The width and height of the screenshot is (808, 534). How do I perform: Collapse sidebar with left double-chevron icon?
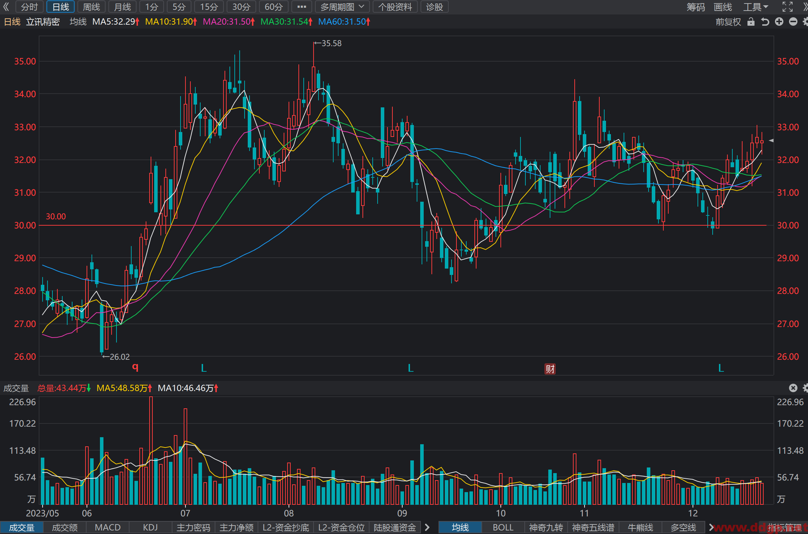pos(6,7)
